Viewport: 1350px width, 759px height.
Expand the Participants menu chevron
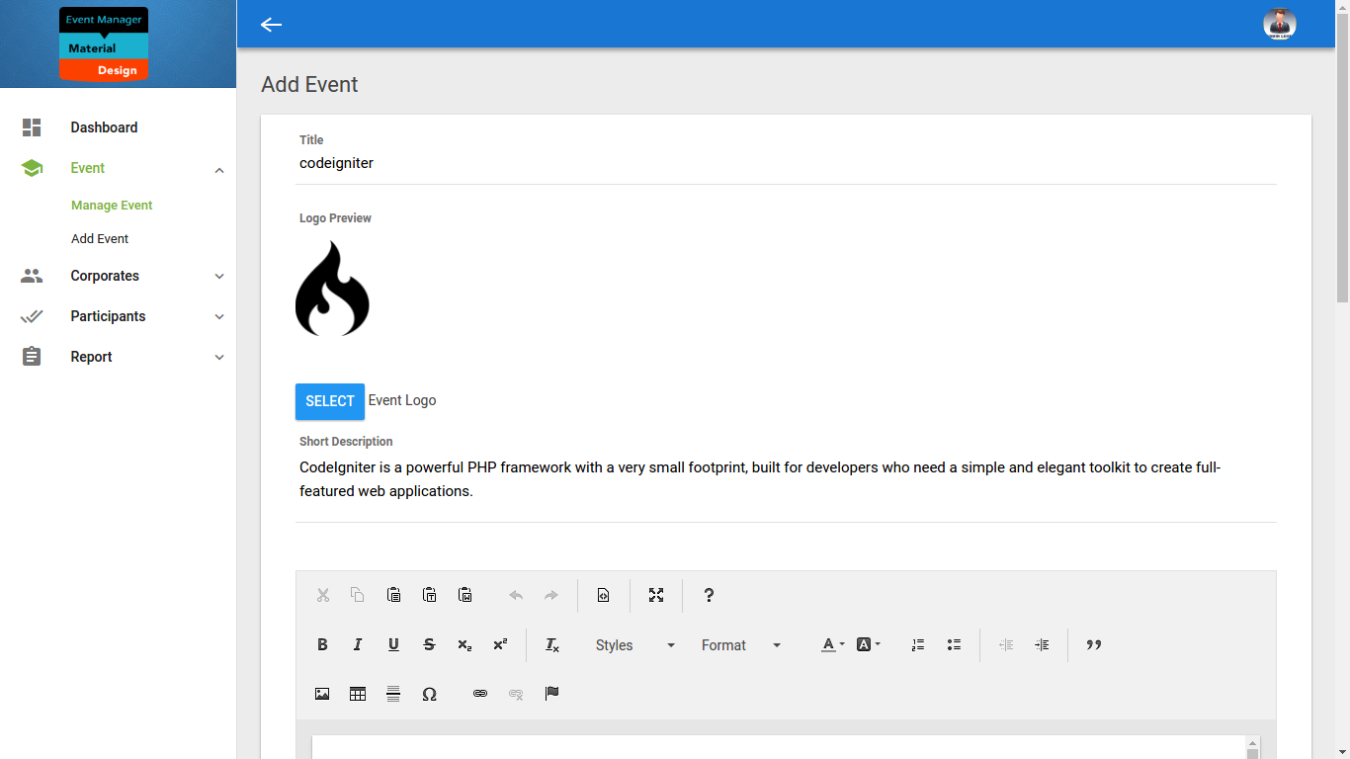[219, 317]
